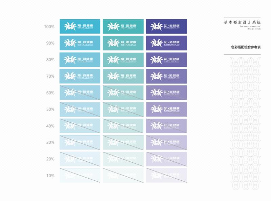Click the blue swatch in the 100% row
The image size is (271, 201).
pyautogui.click(x=80, y=26)
